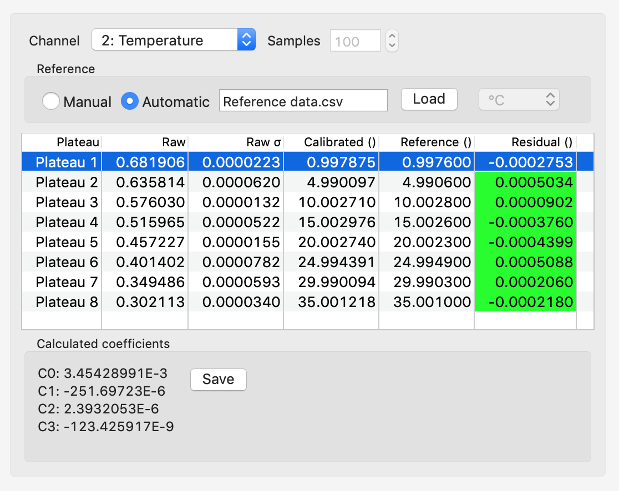Click the Raw σ column header
619x491 pixels.
236,142
